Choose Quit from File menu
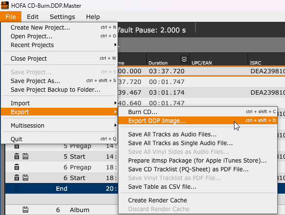 pyautogui.click(x=59, y=139)
